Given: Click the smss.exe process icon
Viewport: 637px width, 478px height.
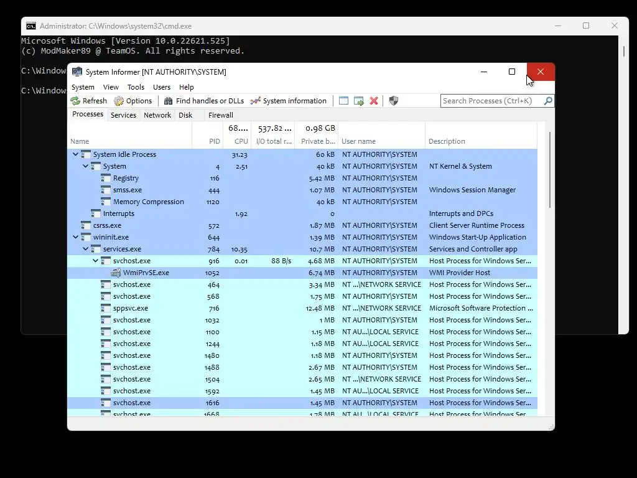Looking at the screenshot, I should [106, 190].
